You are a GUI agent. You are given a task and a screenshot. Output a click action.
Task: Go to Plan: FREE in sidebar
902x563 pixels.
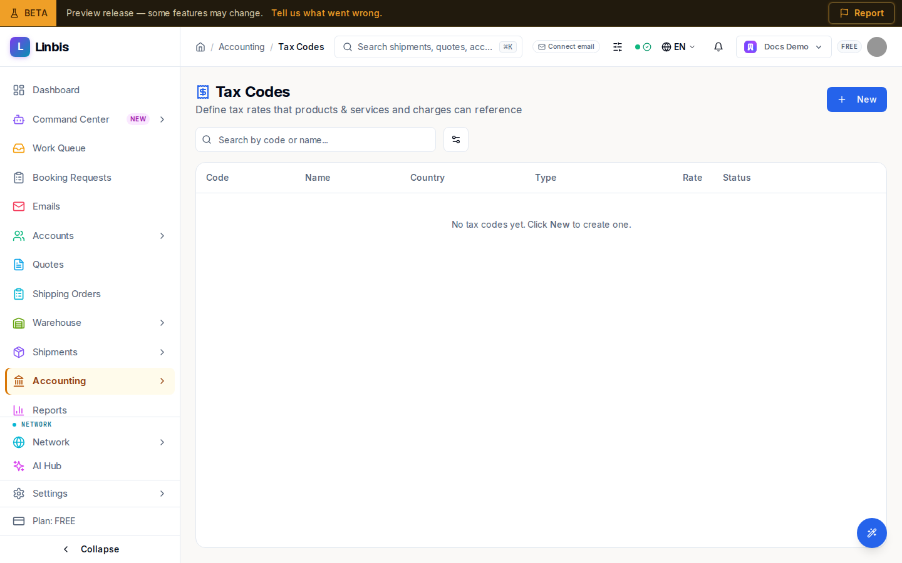coord(90,521)
